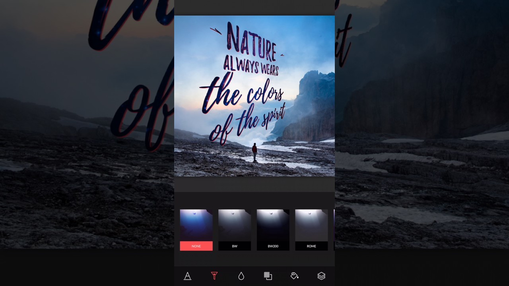Viewport: 509px width, 286px height.
Task: Open the text tool with the A icon
Action: (x=187, y=276)
